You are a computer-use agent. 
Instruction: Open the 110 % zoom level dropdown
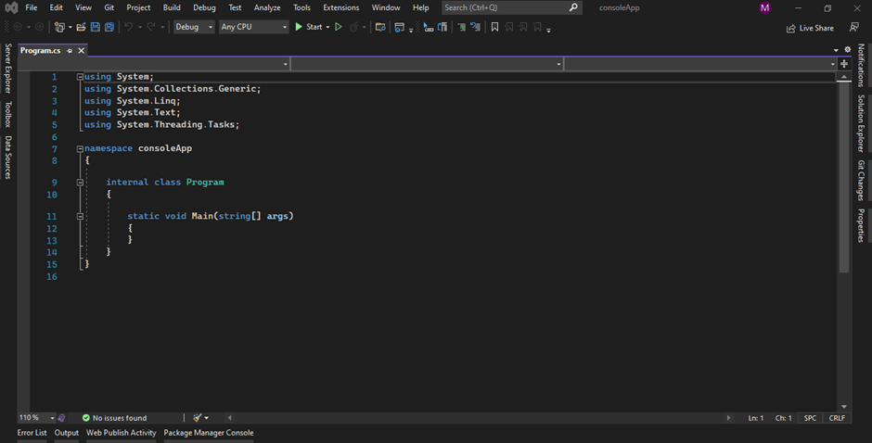click(37, 418)
